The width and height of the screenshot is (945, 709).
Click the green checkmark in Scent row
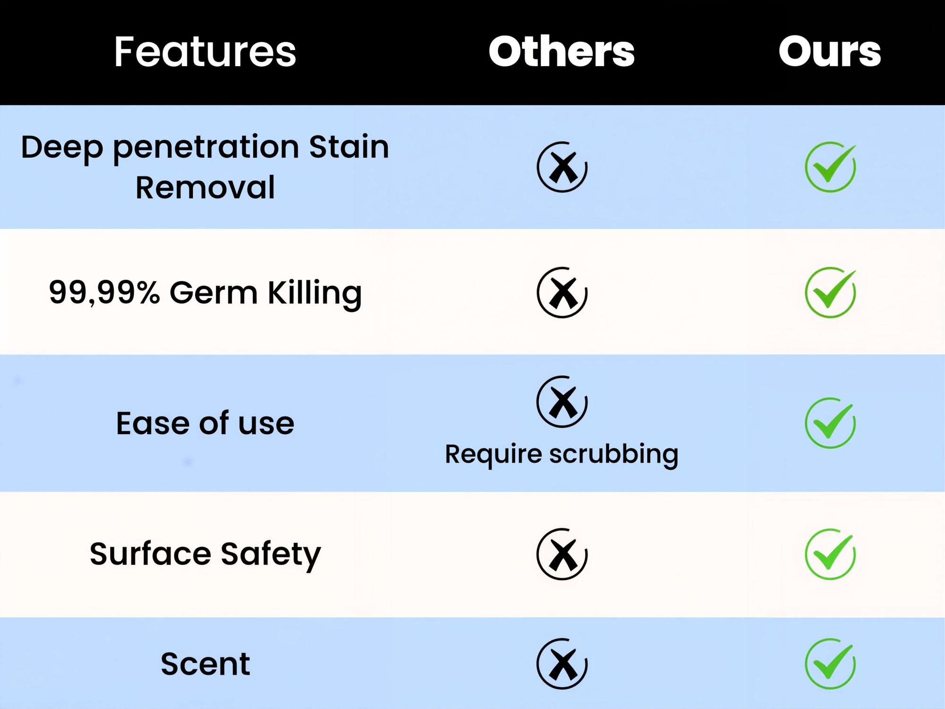point(830,664)
